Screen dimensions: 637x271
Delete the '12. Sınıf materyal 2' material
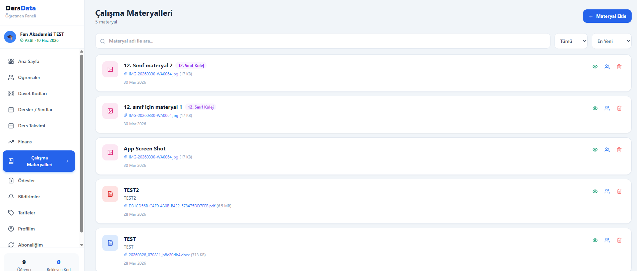pos(619,67)
